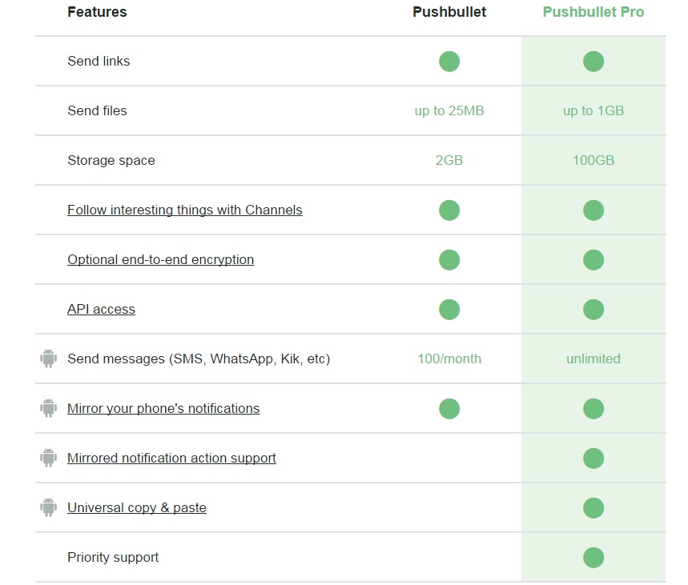
Task: Open Optional end-to-end encryption link
Action: pyautogui.click(x=161, y=259)
